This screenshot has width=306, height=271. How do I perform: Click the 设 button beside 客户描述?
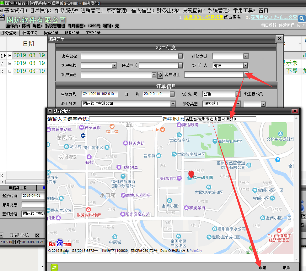[x=160, y=75]
